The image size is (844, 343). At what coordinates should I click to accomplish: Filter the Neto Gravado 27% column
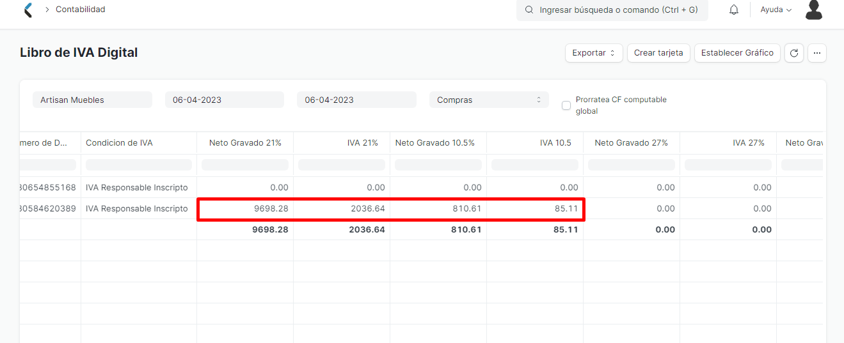pos(632,165)
